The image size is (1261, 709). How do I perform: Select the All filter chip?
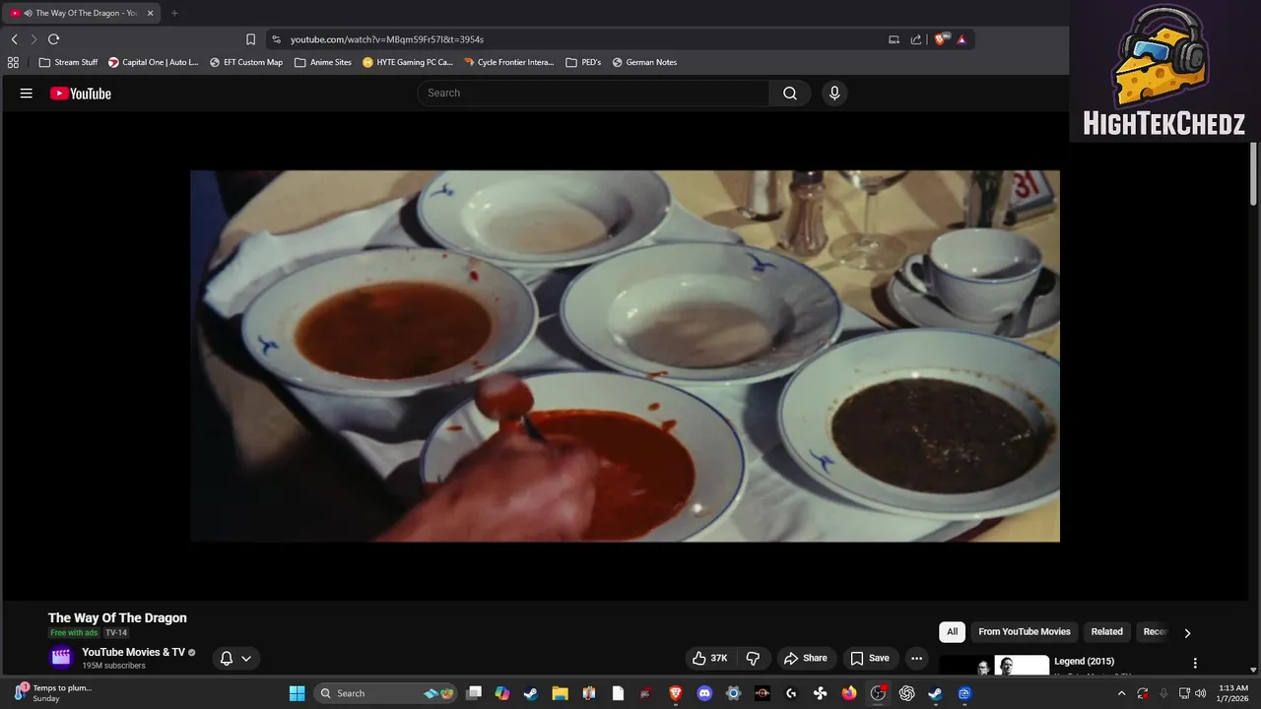tap(952, 632)
